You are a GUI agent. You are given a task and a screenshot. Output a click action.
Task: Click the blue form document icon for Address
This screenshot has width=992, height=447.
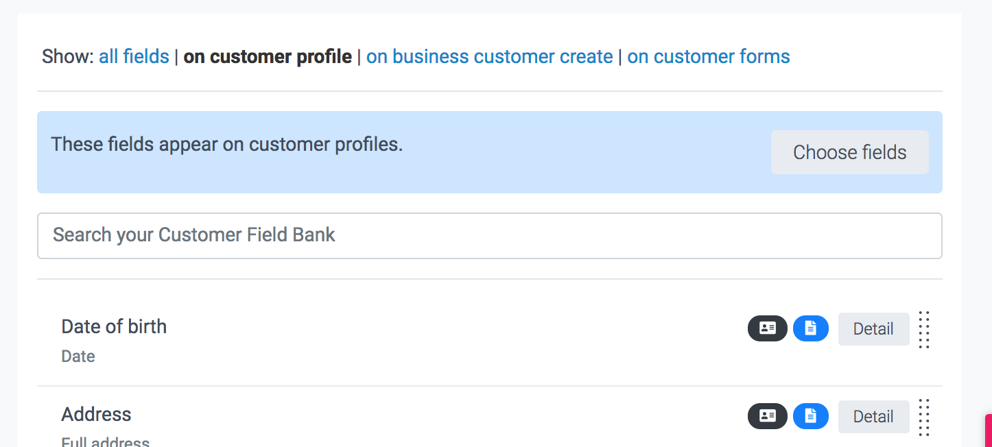tap(810, 416)
